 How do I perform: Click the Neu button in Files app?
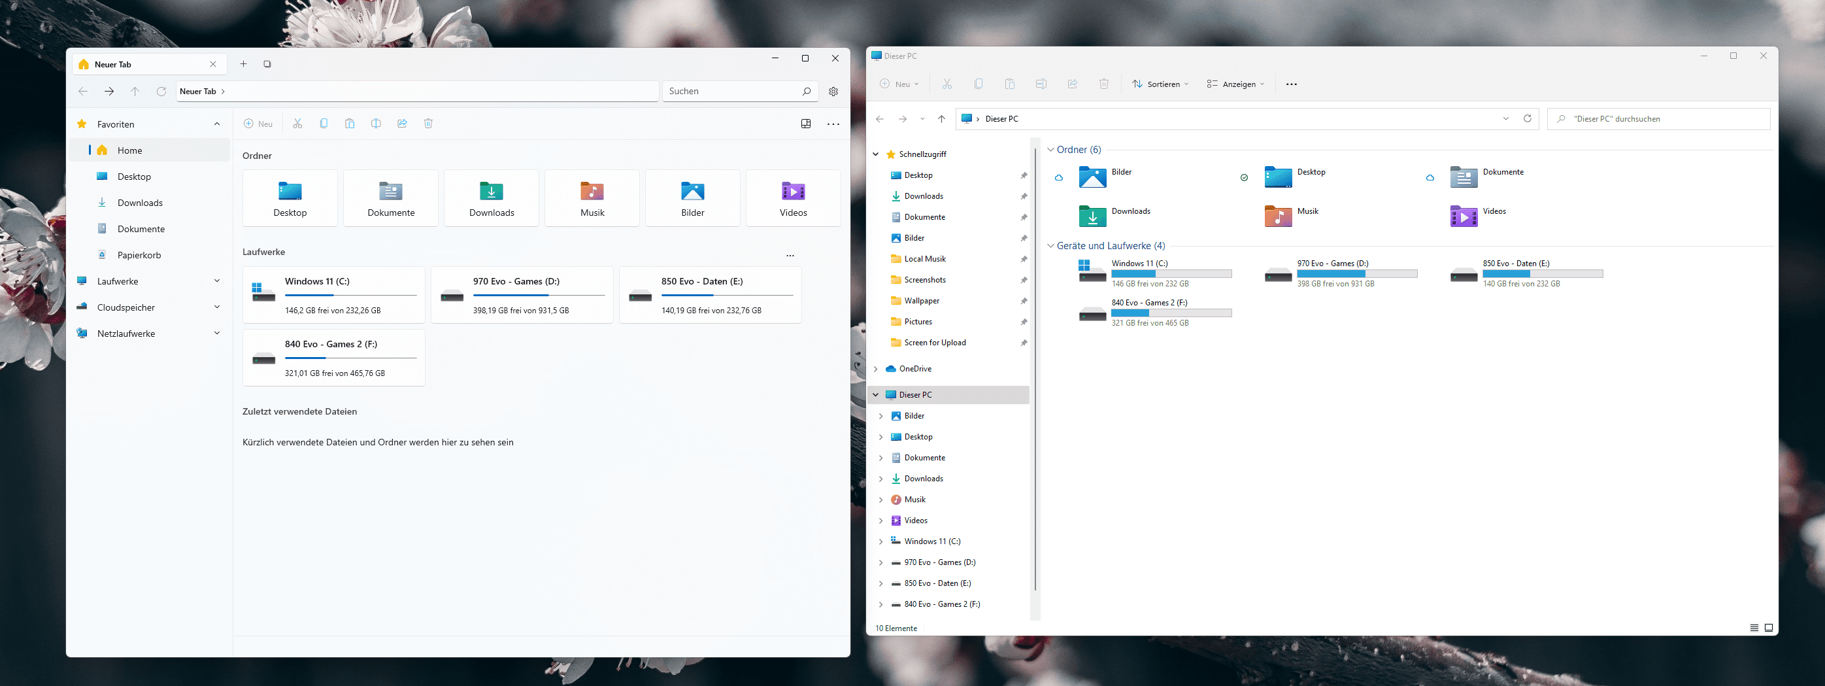coord(259,124)
